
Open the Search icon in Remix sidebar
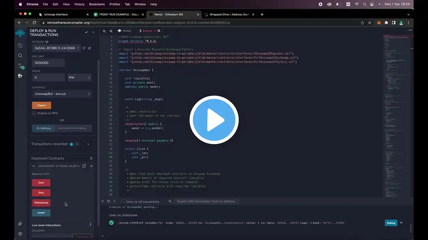20,56
